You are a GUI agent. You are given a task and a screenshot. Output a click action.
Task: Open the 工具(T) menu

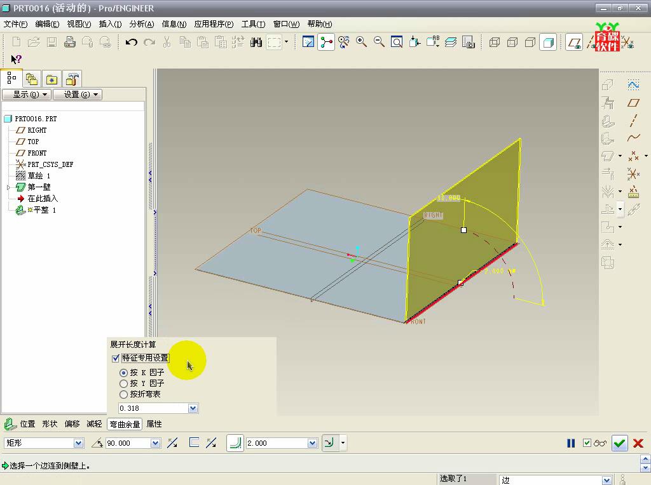click(x=253, y=24)
